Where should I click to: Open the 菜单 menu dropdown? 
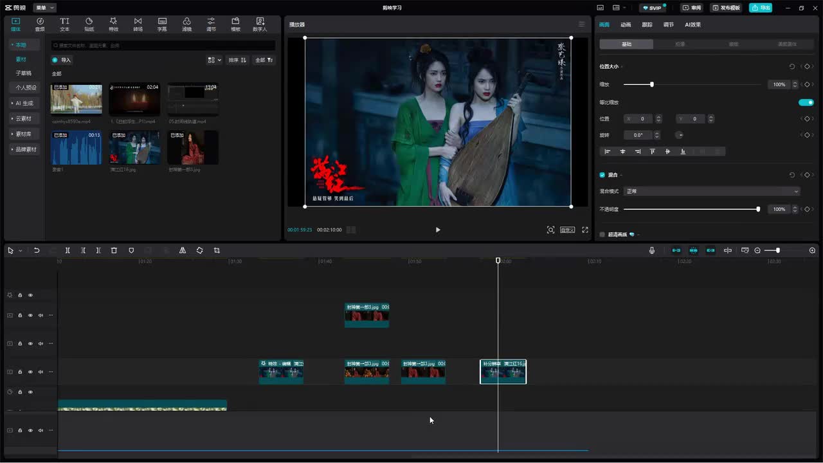44,8
